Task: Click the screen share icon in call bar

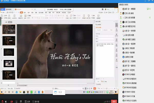Action: (16, 101)
